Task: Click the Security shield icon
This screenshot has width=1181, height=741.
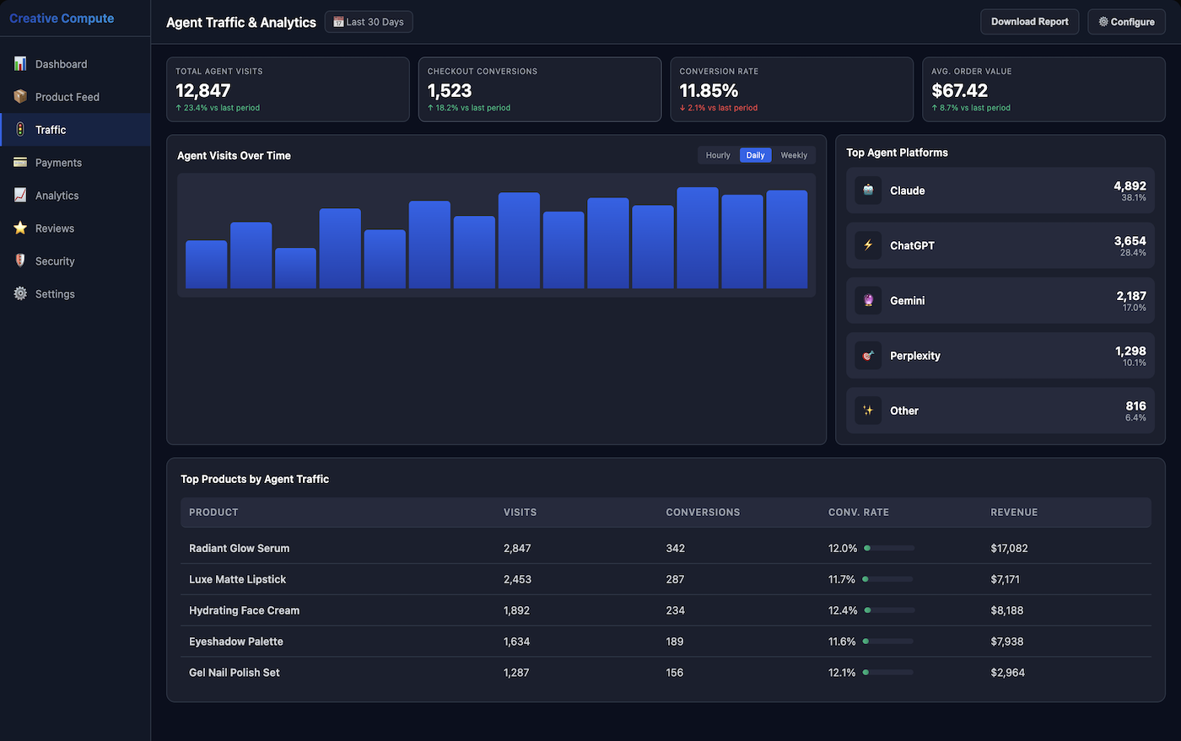Action: coord(19,260)
